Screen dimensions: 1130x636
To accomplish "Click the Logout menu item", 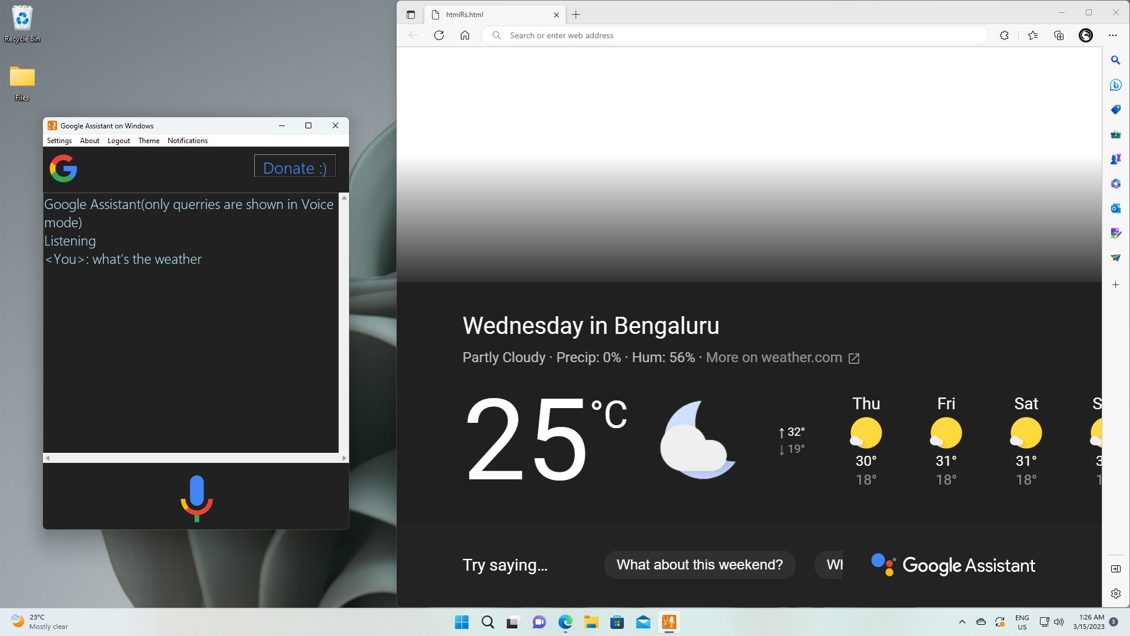I will 118,141.
